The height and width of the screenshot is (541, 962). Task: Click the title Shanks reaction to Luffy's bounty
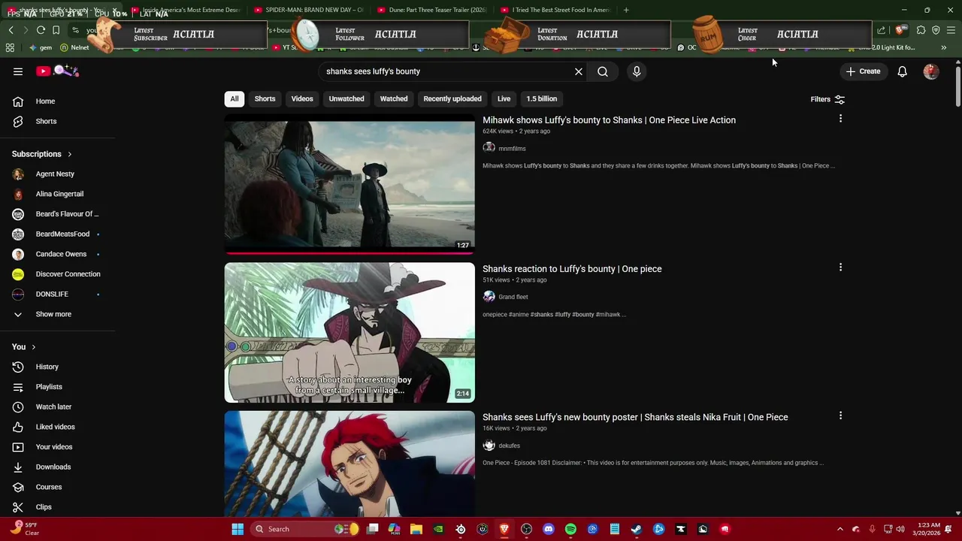click(x=572, y=269)
